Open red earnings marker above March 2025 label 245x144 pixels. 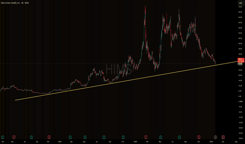coord(146,137)
